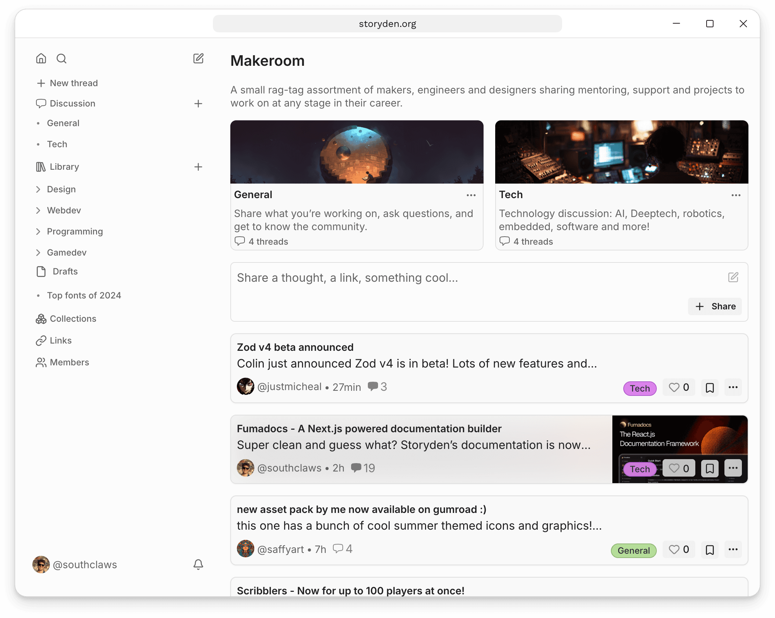This screenshot has height=618, width=775.
Task: Open the Zod v4 beta announced thread title
Action: 295,347
